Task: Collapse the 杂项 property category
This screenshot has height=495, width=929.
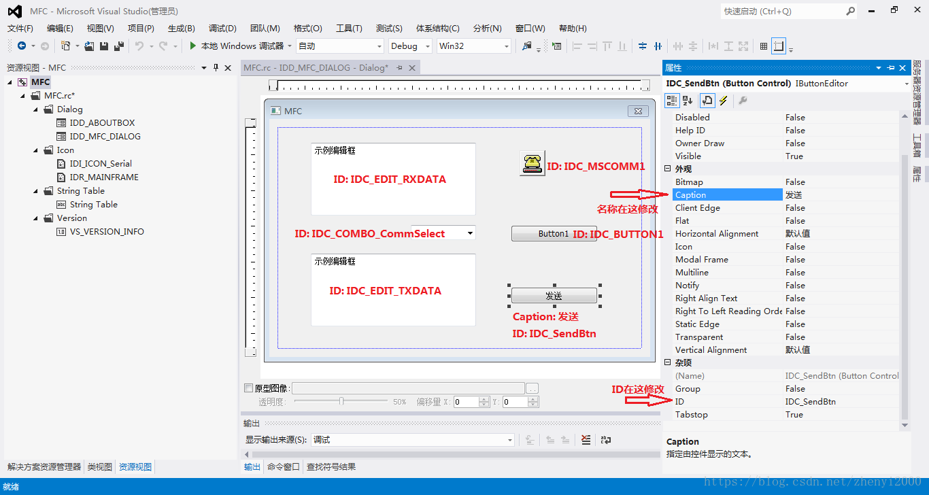Action: (668, 362)
